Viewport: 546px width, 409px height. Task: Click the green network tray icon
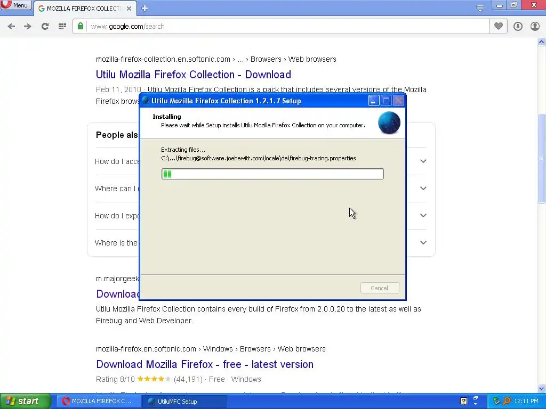(x=496, y=401)
